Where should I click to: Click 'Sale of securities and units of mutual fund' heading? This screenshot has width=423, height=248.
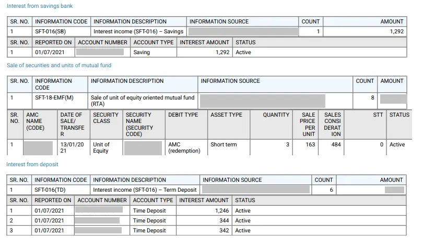[x=59, y=65]
